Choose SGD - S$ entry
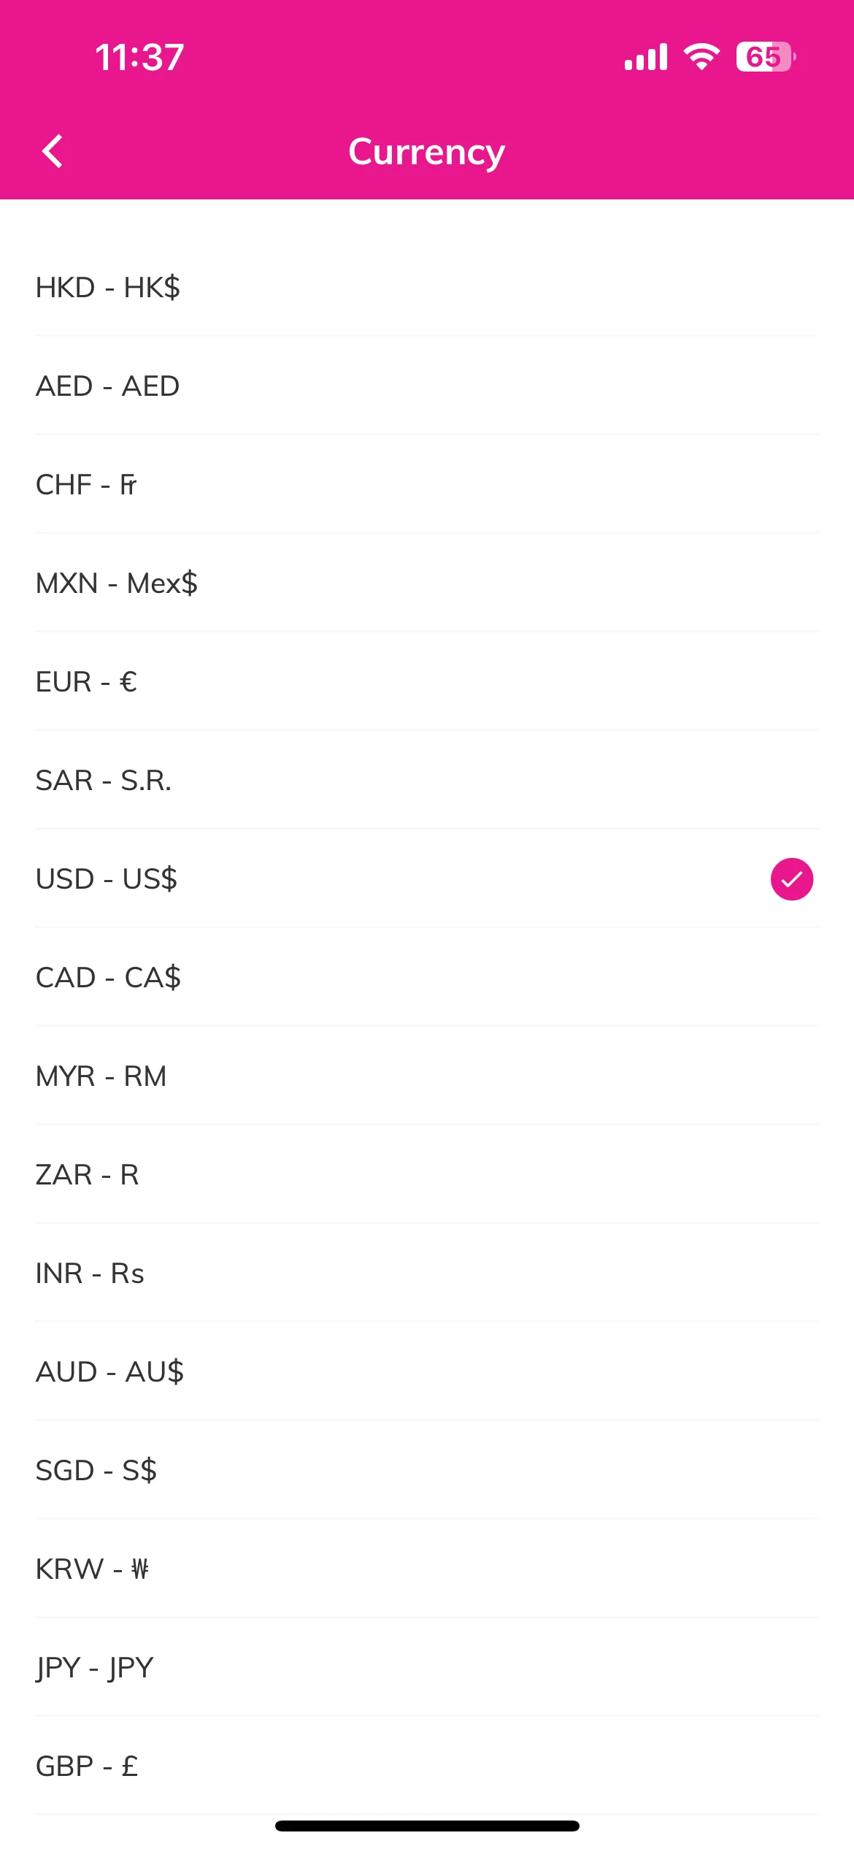Image resolution: width=854 pixels, height=1849 pixels. point(427,1470)
